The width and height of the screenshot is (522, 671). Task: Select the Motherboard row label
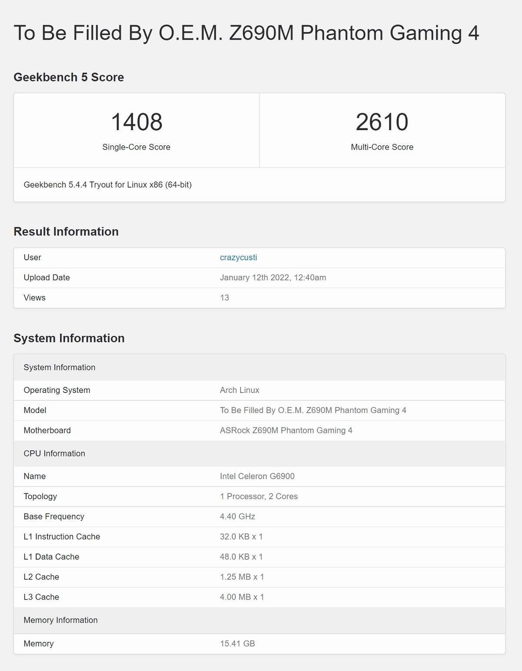[47, 430]
